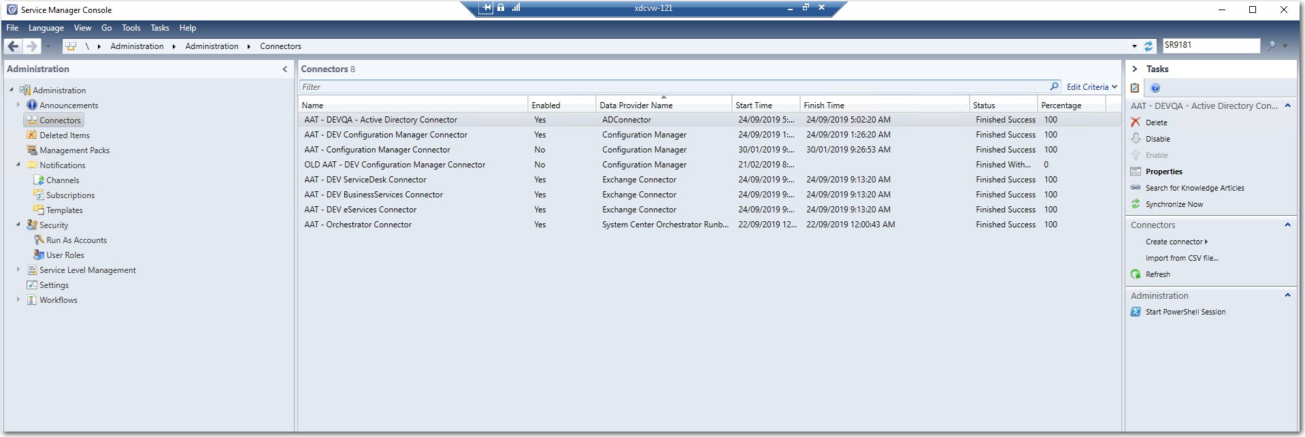
Task: Collapse the Administration navigation pane
Action: click(284, 69)
